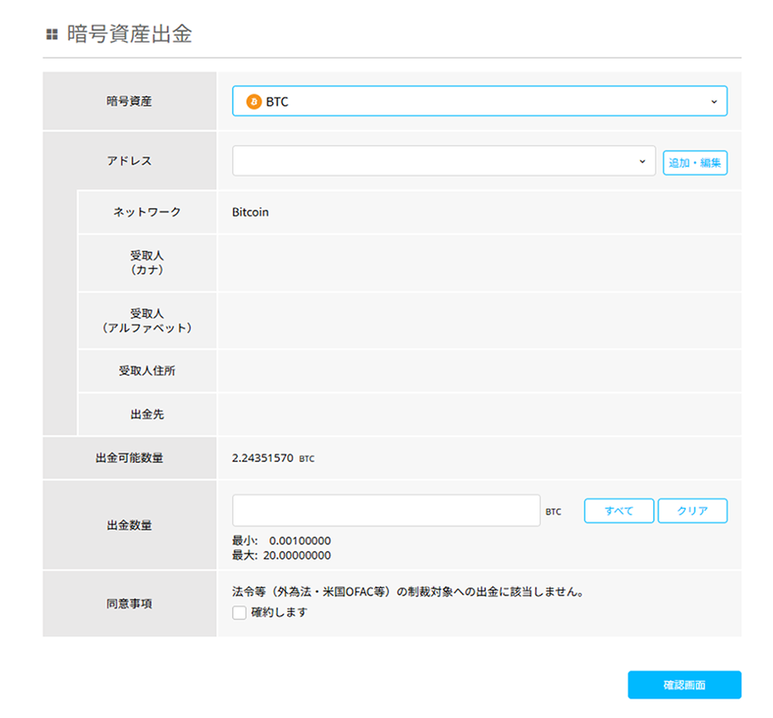This screenshot has height=718, width=773.
Task: Open the empty アドレス dropdown
Action: click(442, 162)
